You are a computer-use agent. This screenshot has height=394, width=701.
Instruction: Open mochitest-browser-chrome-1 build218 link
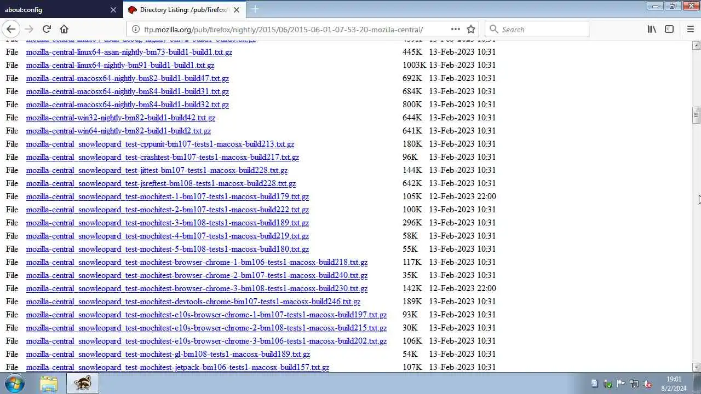click(197, 262)
